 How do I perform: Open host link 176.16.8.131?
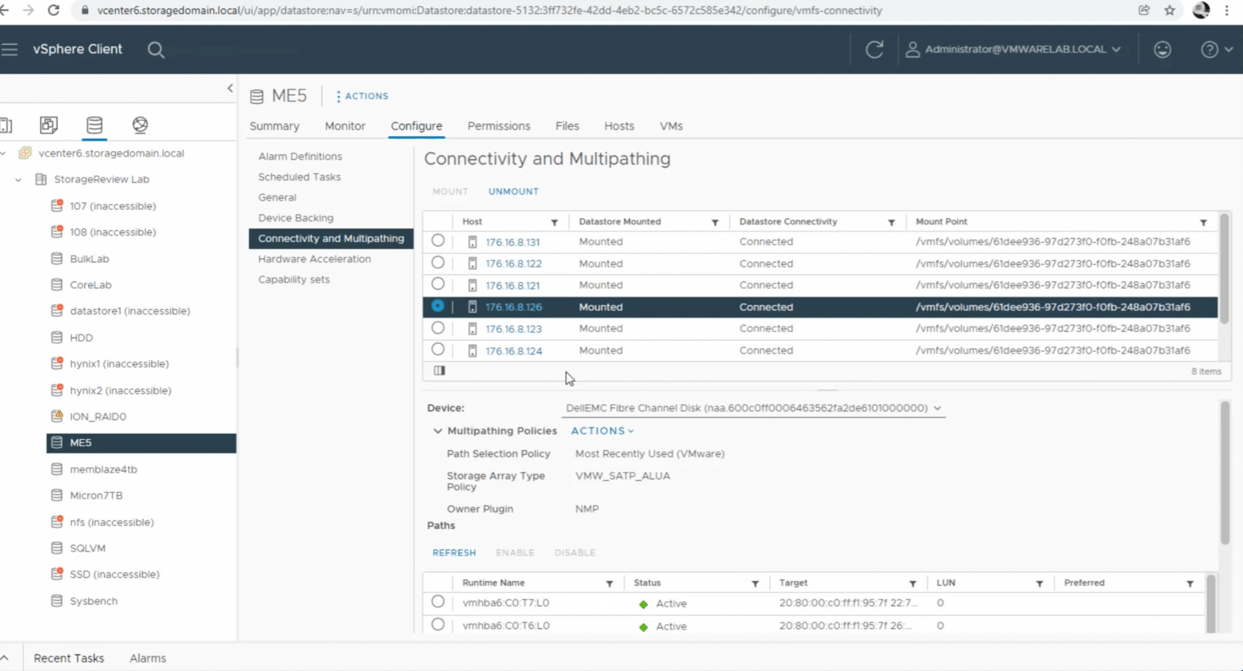(513, 242)
